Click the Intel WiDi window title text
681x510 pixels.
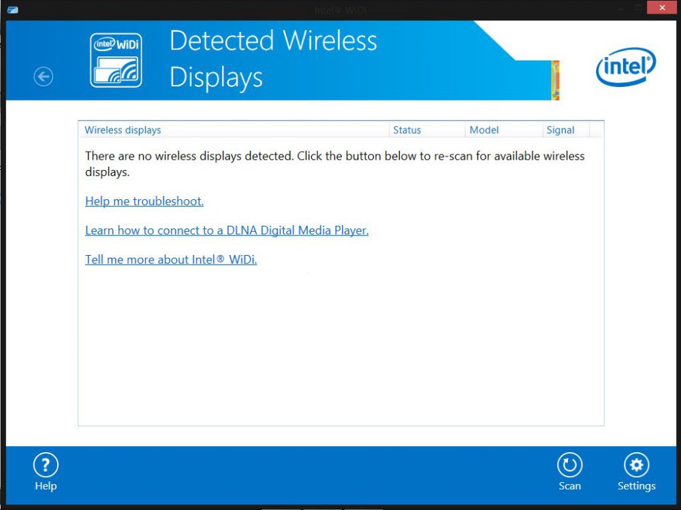point(340,10)
